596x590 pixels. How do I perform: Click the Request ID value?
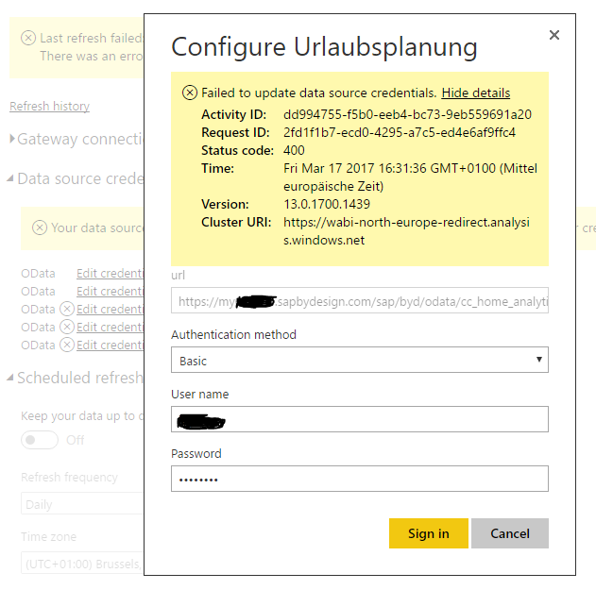click(x=400, y=132)
